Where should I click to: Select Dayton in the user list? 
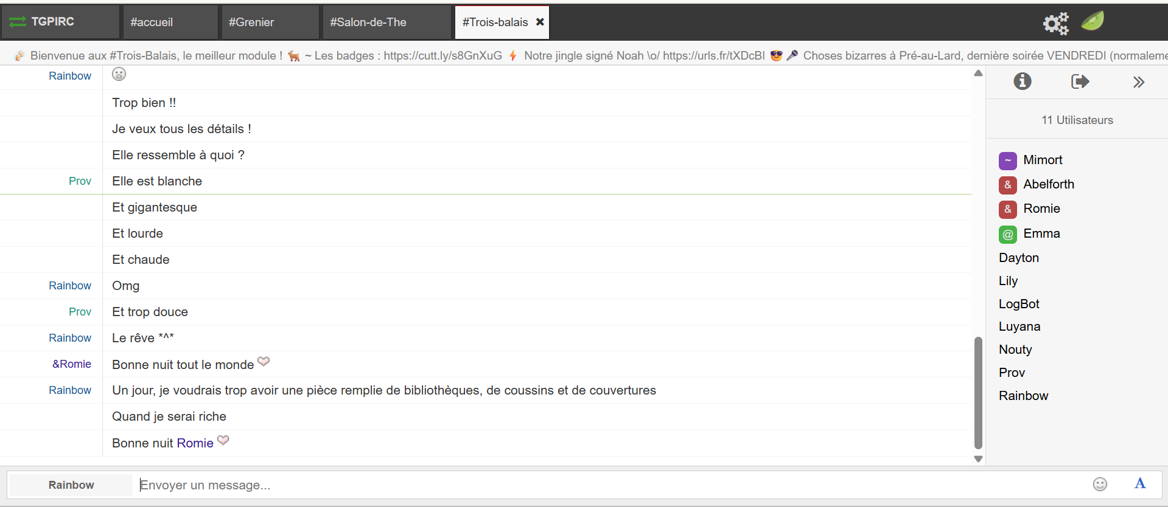tap(1019, 258)
